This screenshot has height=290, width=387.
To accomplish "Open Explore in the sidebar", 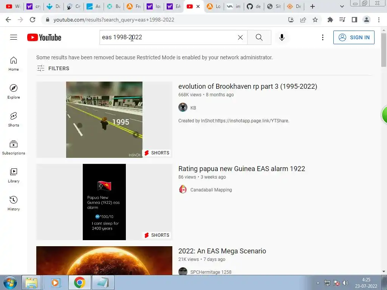I will click(x=14, y=92).
